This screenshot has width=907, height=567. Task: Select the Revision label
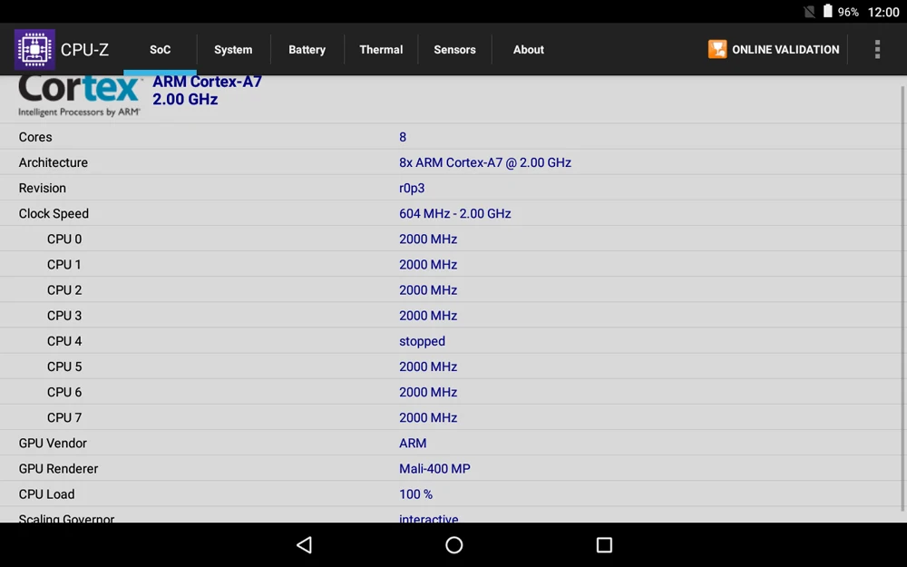[x=43, y=188]
